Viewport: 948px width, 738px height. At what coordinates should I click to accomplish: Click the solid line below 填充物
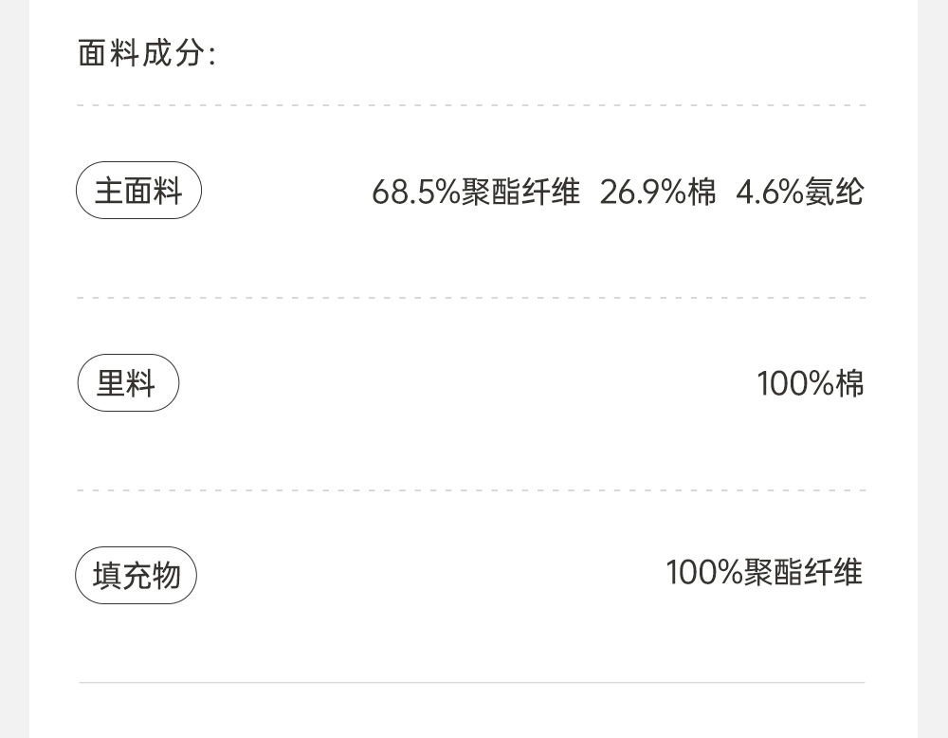[471, 682]
